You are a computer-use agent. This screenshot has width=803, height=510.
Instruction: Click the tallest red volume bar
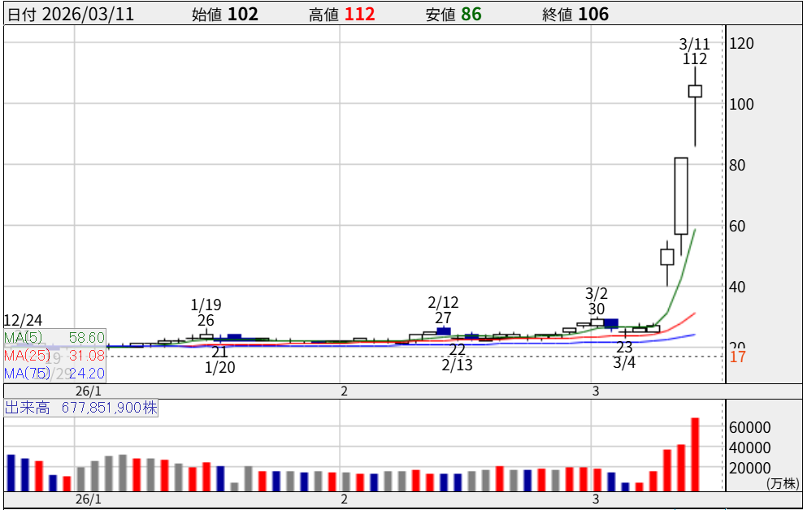click(x=695, y=454)
